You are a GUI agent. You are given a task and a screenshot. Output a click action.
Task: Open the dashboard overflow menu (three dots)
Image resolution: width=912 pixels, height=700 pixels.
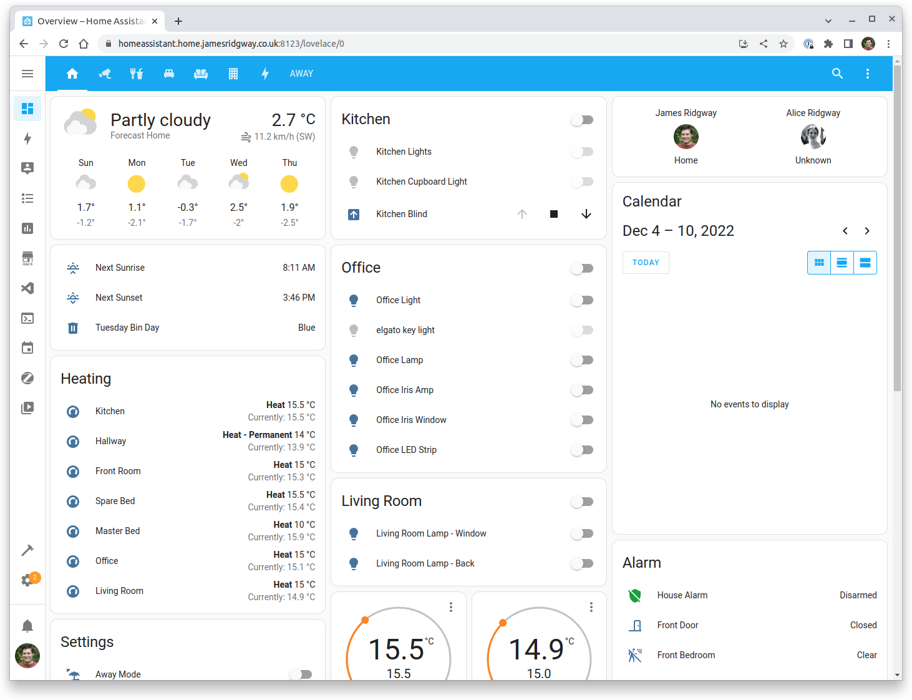867,73
